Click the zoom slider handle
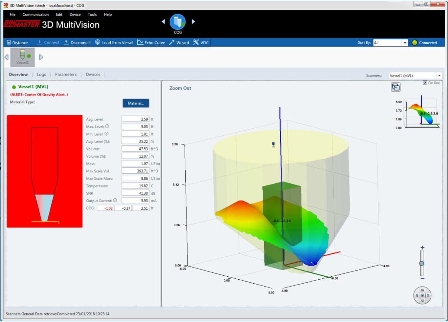The height and width of the screenshot is (322, 448). 422,263
